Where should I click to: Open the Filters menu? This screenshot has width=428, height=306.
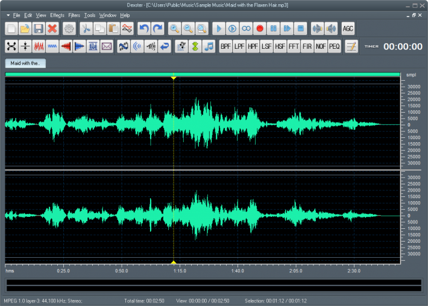pos(74,15)
